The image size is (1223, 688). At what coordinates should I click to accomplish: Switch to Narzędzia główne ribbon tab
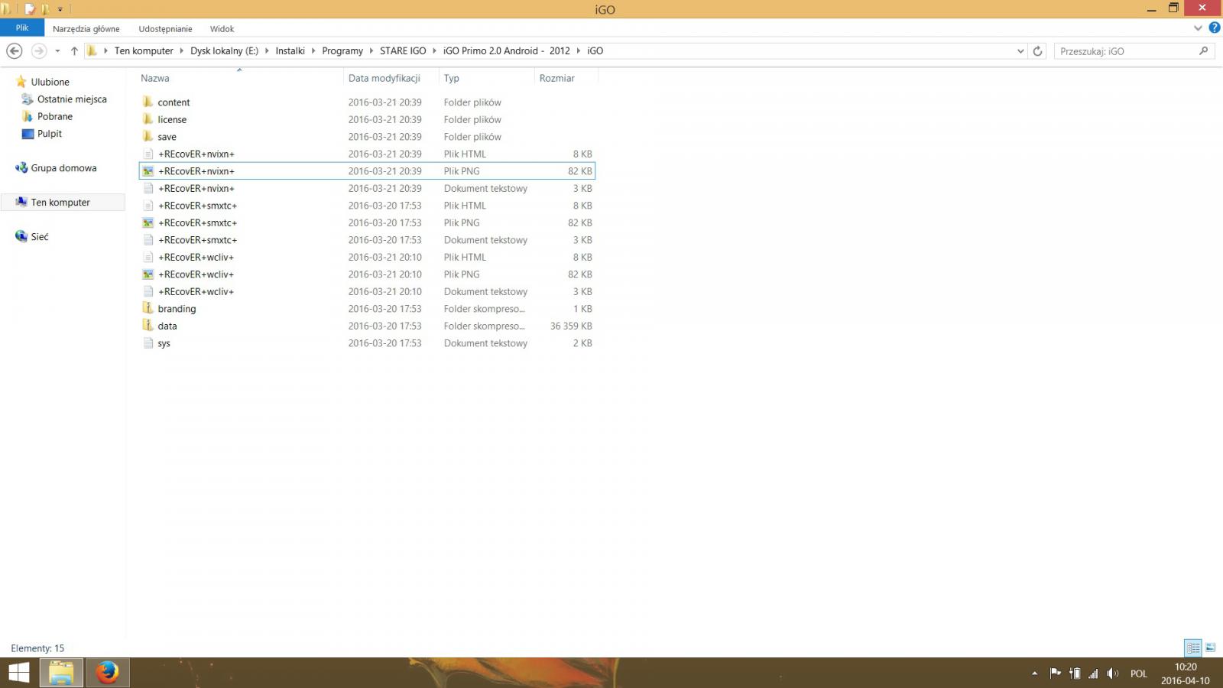[86, 29]
